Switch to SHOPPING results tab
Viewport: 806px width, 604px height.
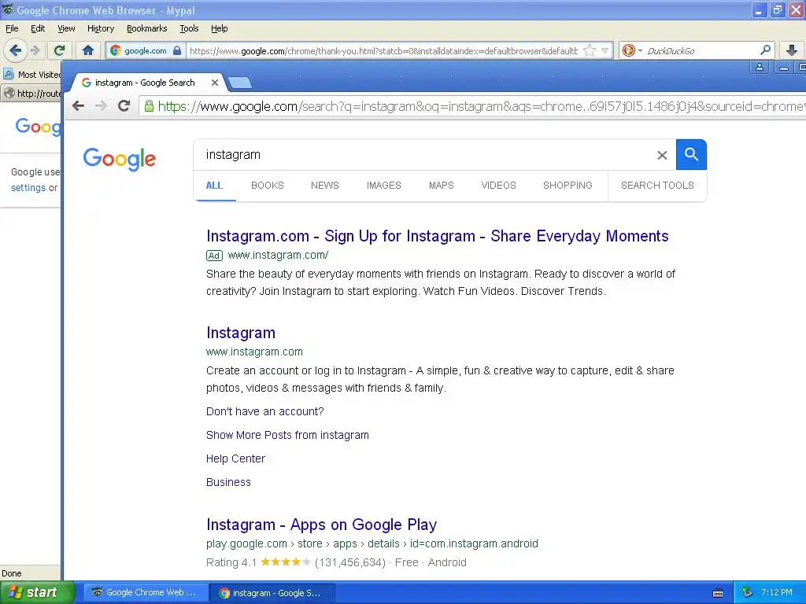[568, 186]
